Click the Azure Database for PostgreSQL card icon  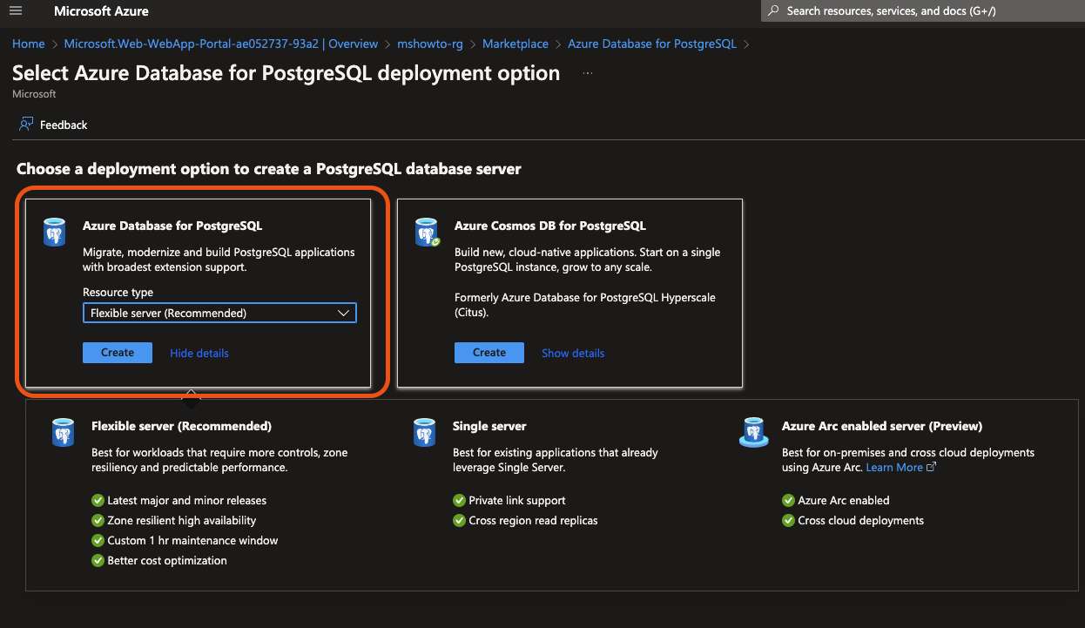54,233
